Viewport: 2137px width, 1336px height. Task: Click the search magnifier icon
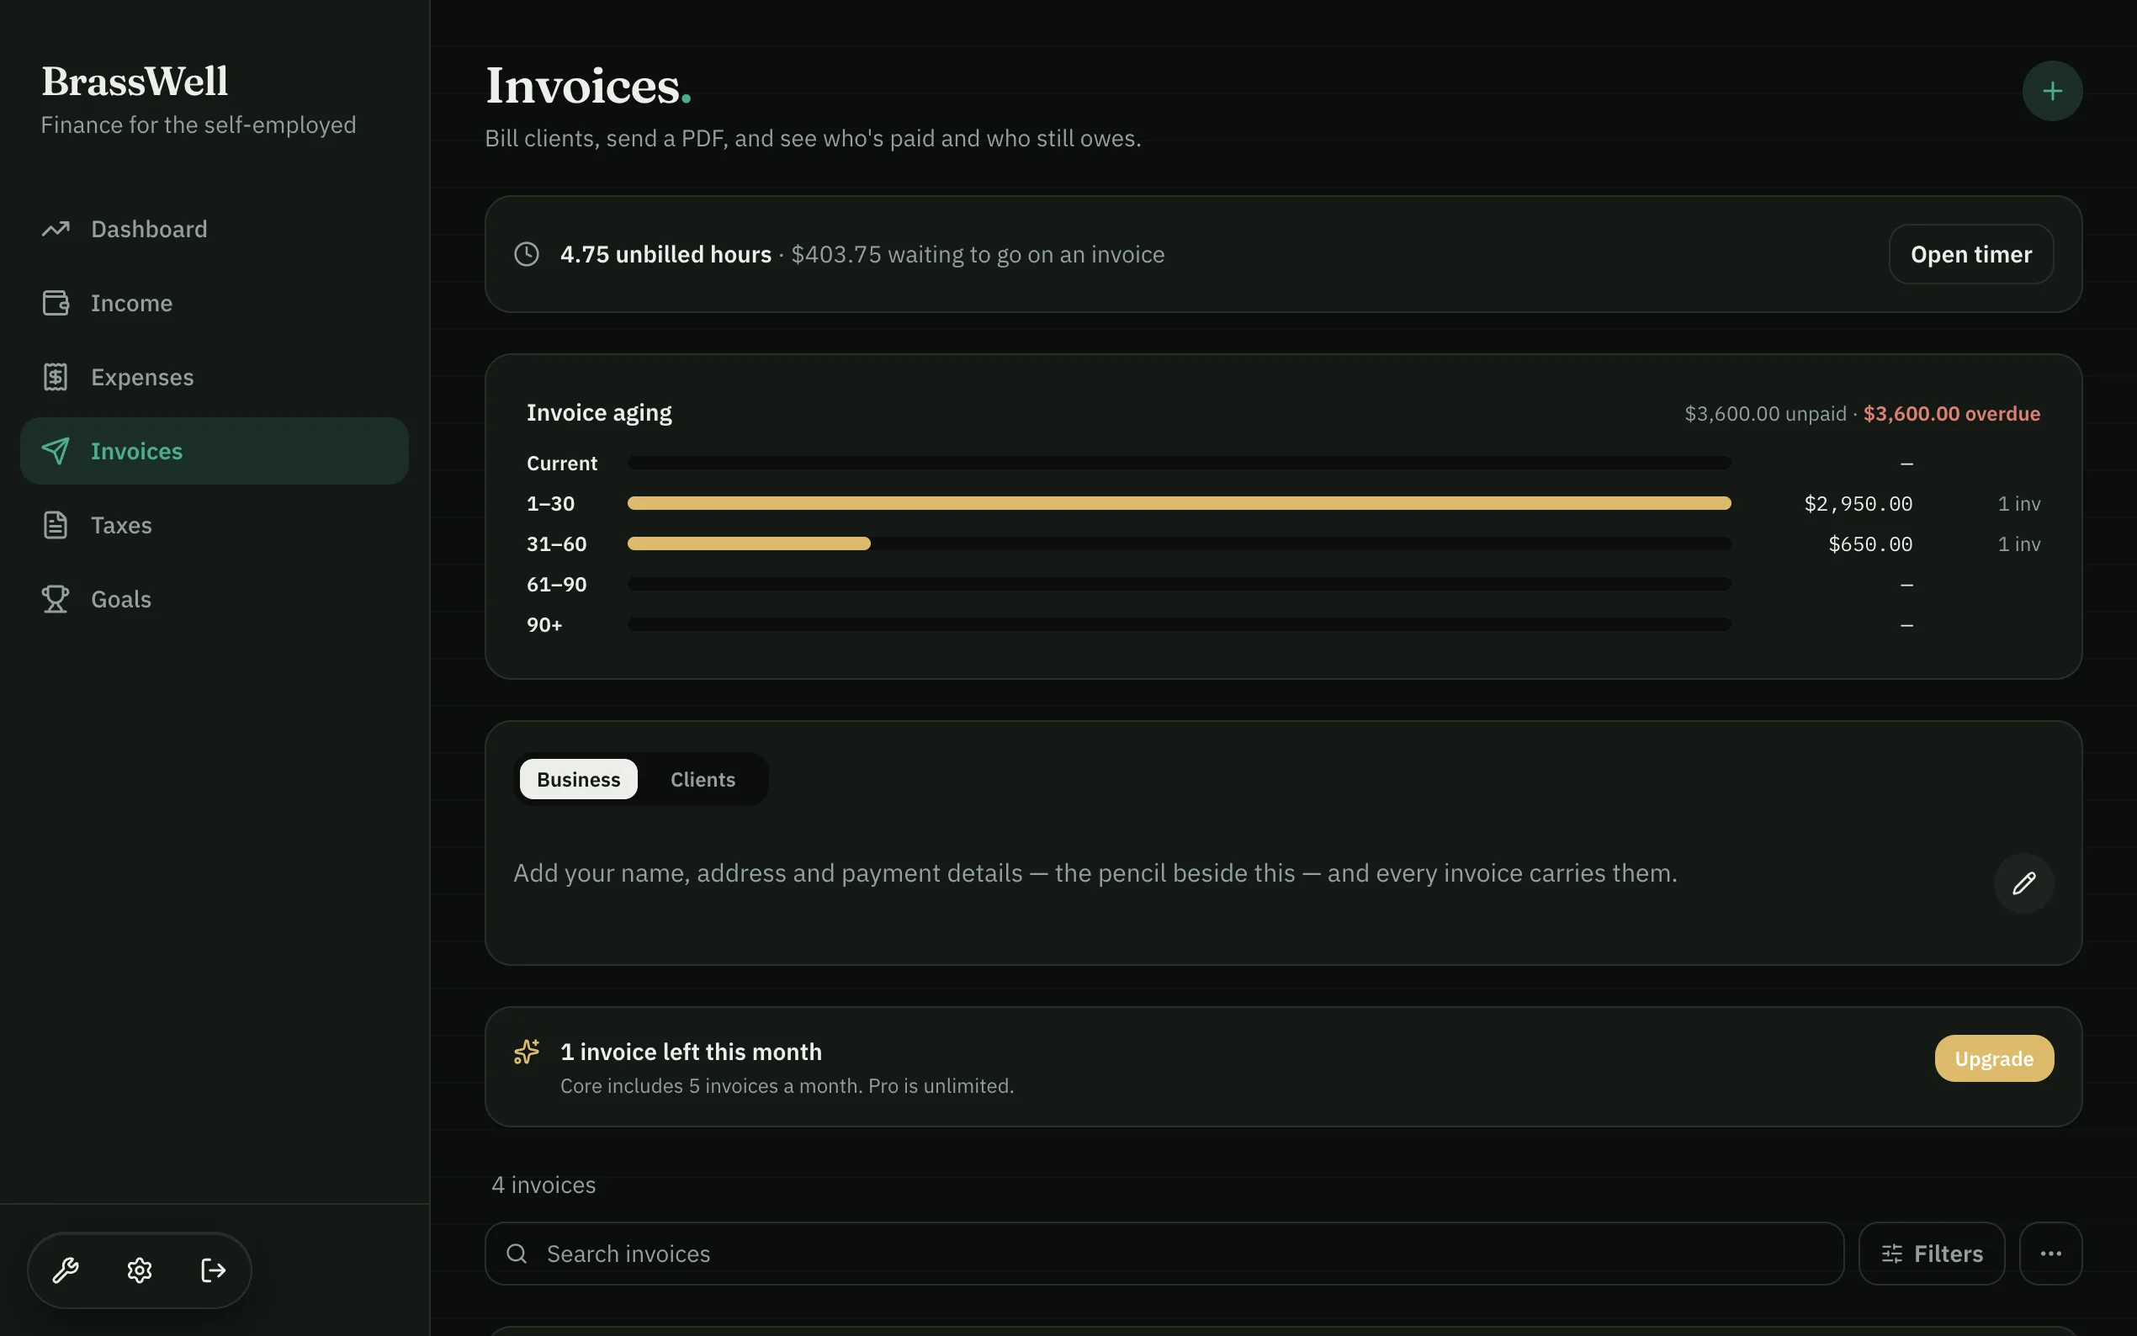tap(517, 1254)
